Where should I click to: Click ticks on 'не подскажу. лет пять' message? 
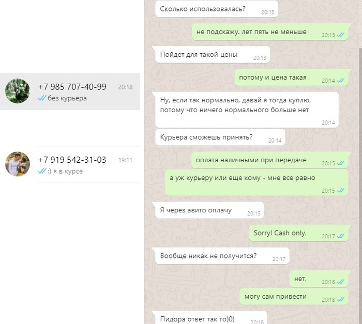pos(340,35)
